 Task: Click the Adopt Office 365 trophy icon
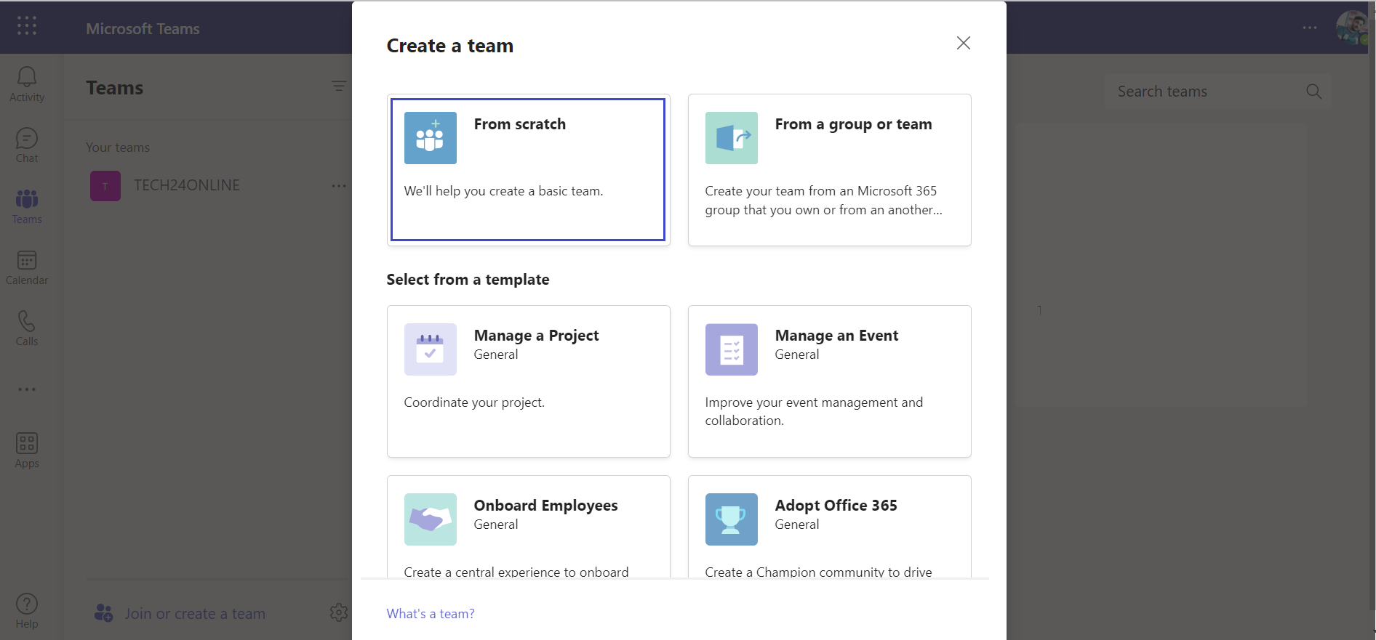coord(732,519)
